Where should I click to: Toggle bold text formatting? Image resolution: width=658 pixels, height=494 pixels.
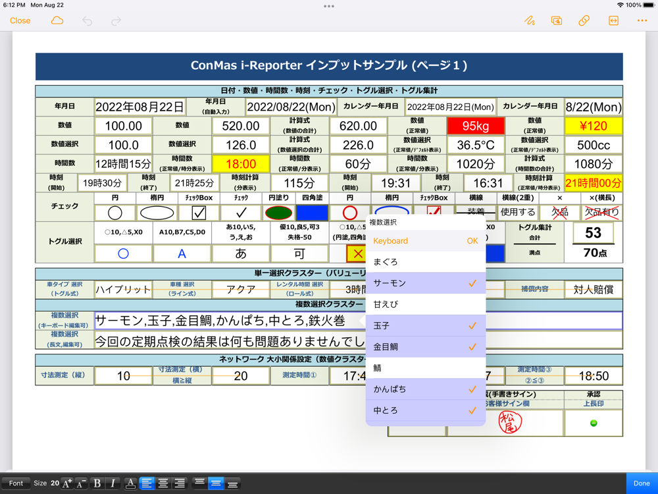97,483
